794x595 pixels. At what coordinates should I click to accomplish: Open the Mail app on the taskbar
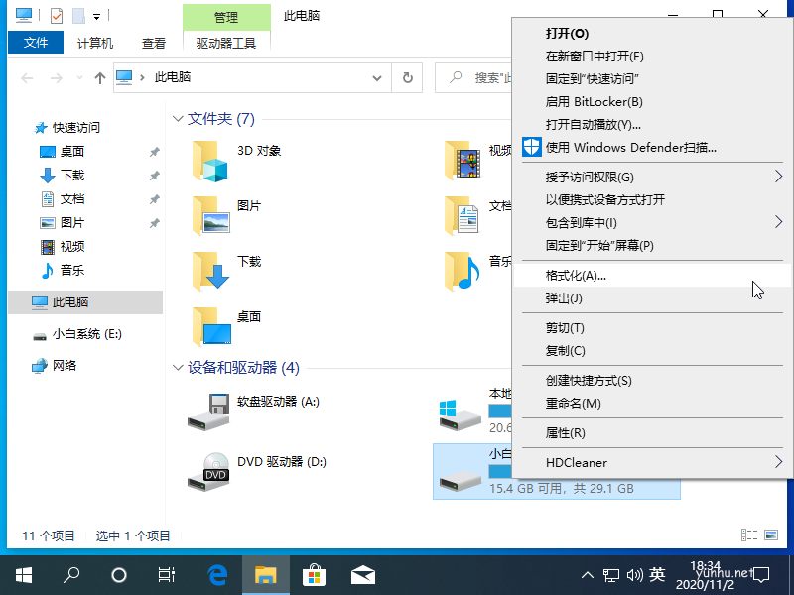click(x=363, y=574)
